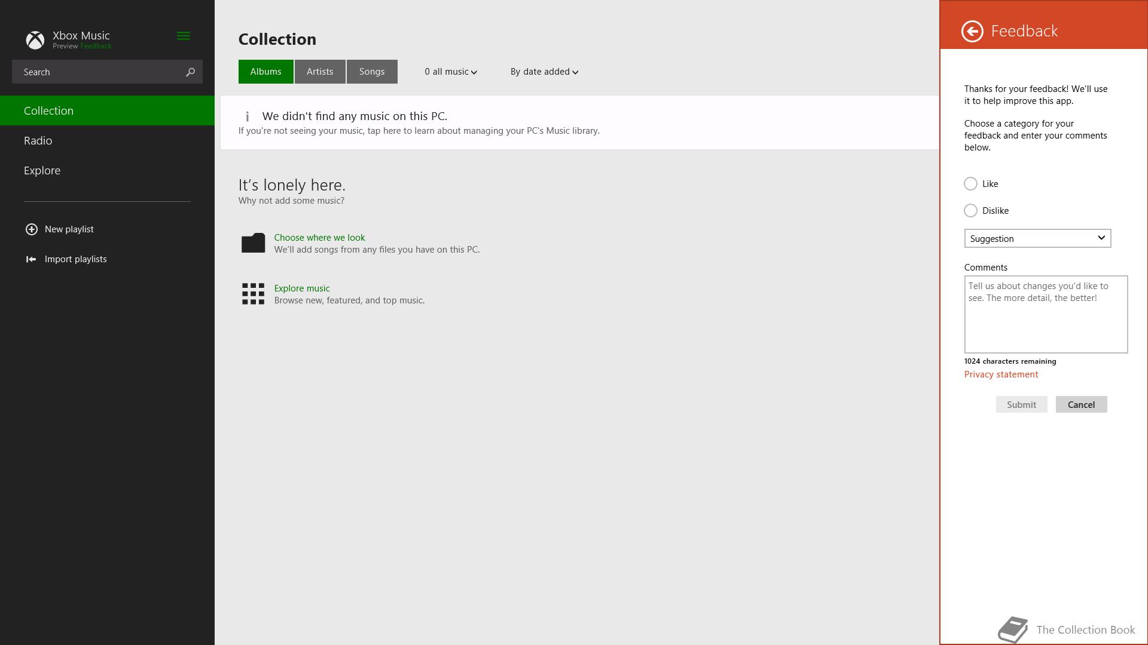This screenshot has height=645, width=1148.
Task: Click the Submit button
Action: tap(1021, 404)
